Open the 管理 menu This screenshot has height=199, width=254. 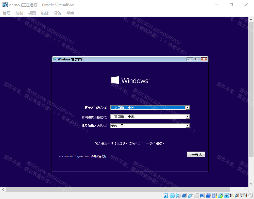[7, 13]
